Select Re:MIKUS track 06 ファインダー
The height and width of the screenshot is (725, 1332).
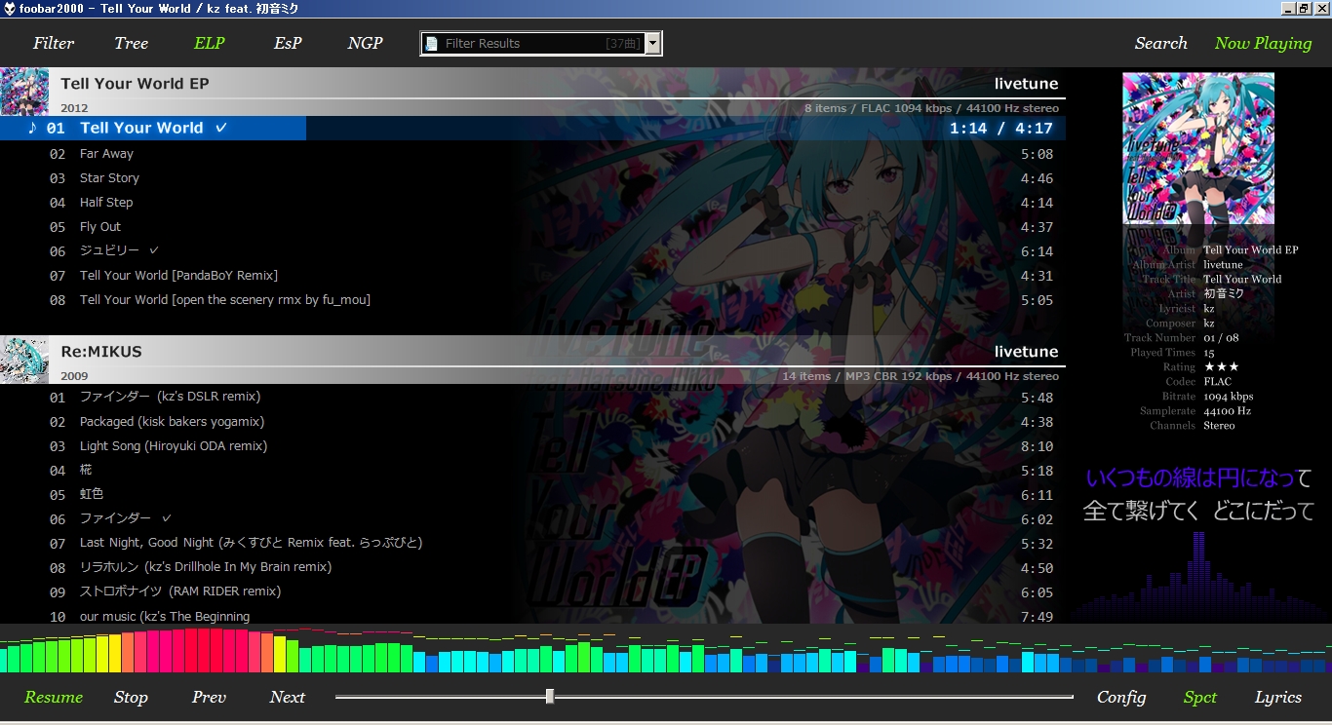click(532, 518)
